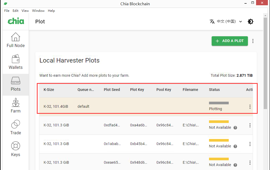Open actions menu for the Plotting row
The width and height of the screenshot is (270, 170).
(x=250, y=107)
